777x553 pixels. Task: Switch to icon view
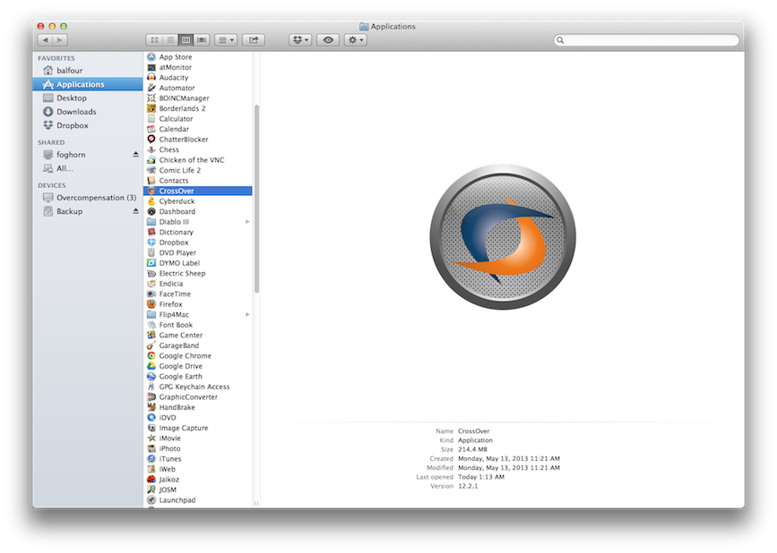coord(154,40)
